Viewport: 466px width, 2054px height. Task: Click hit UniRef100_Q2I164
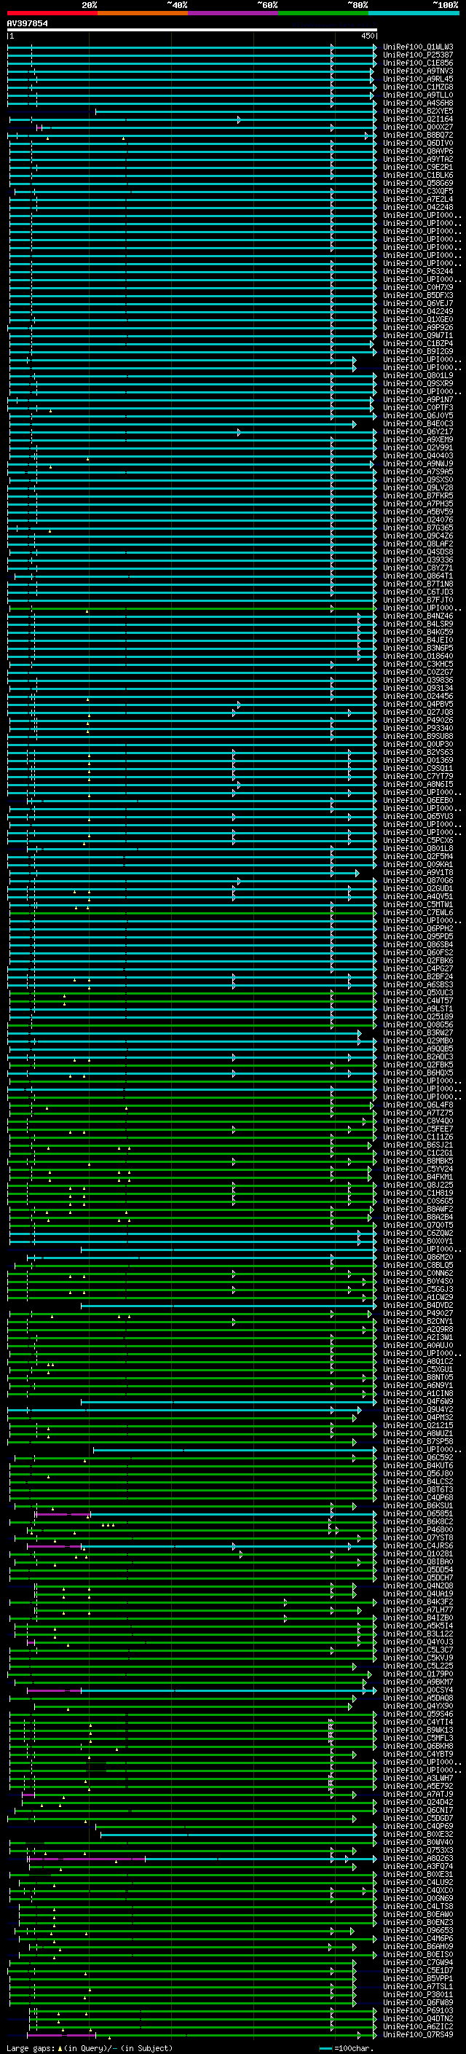point(418,119)
